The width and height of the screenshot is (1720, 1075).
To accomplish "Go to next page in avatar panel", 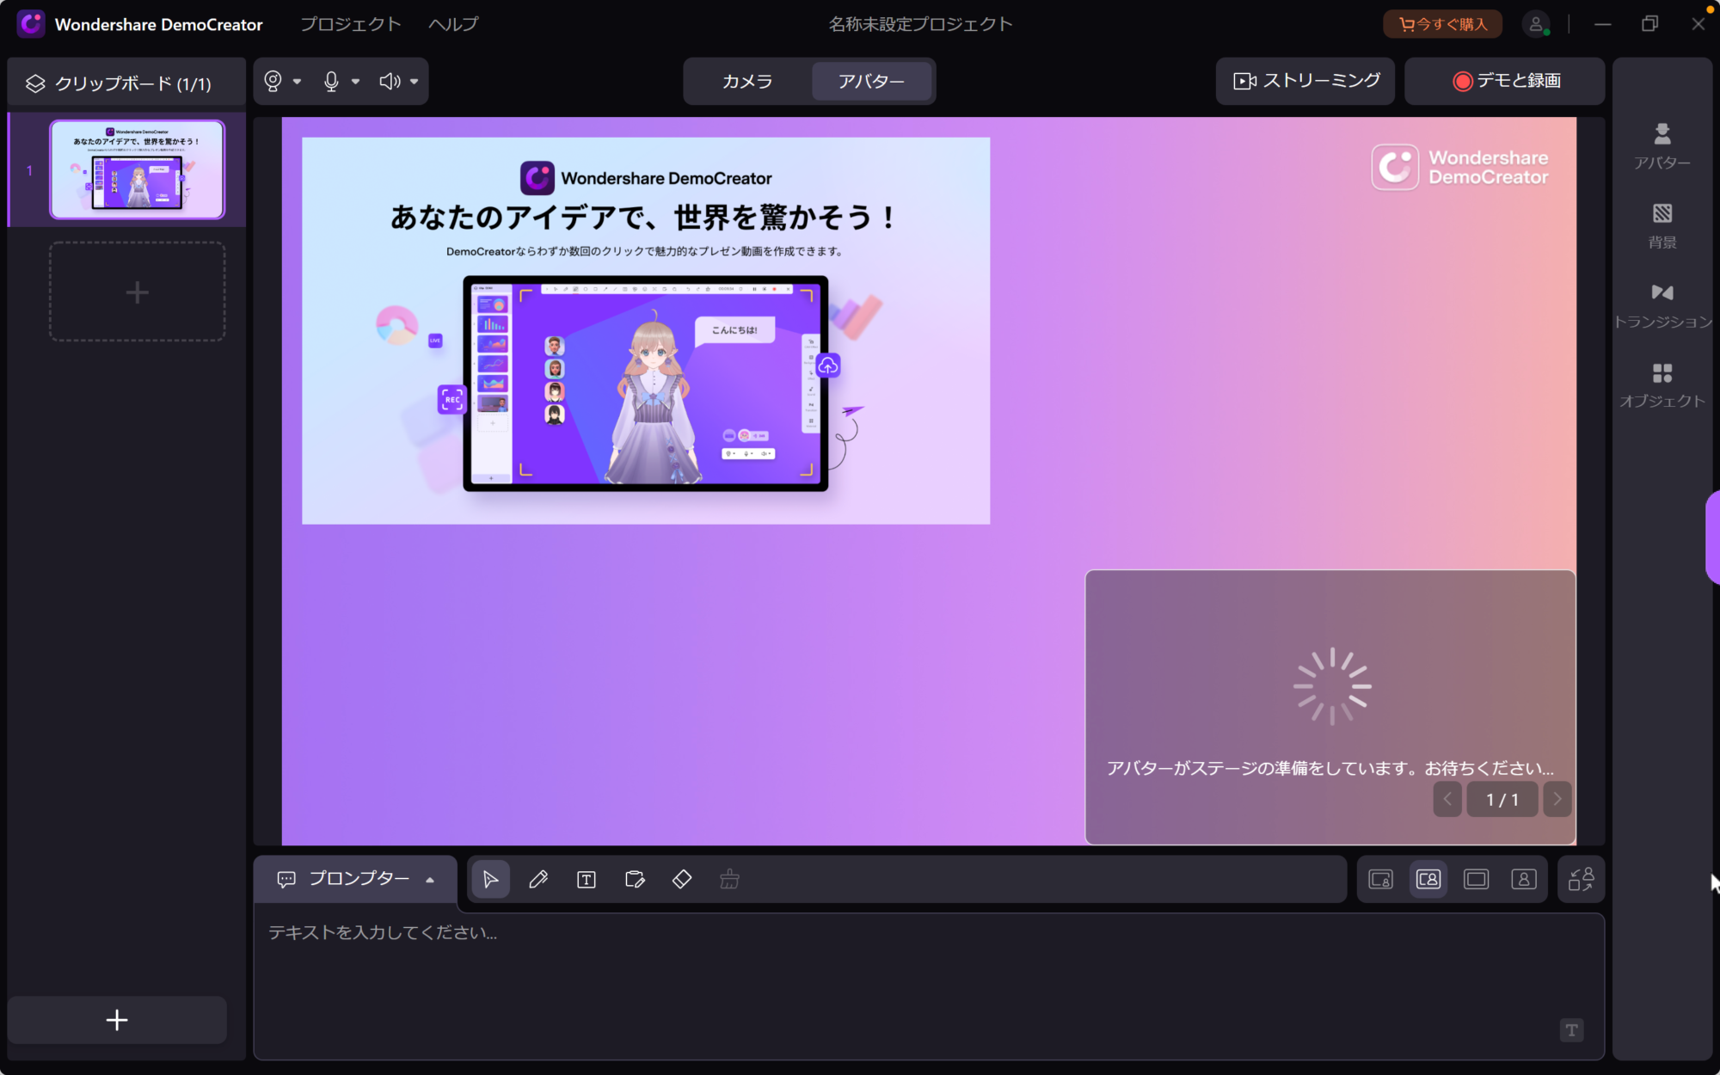I will (1557, 800).
